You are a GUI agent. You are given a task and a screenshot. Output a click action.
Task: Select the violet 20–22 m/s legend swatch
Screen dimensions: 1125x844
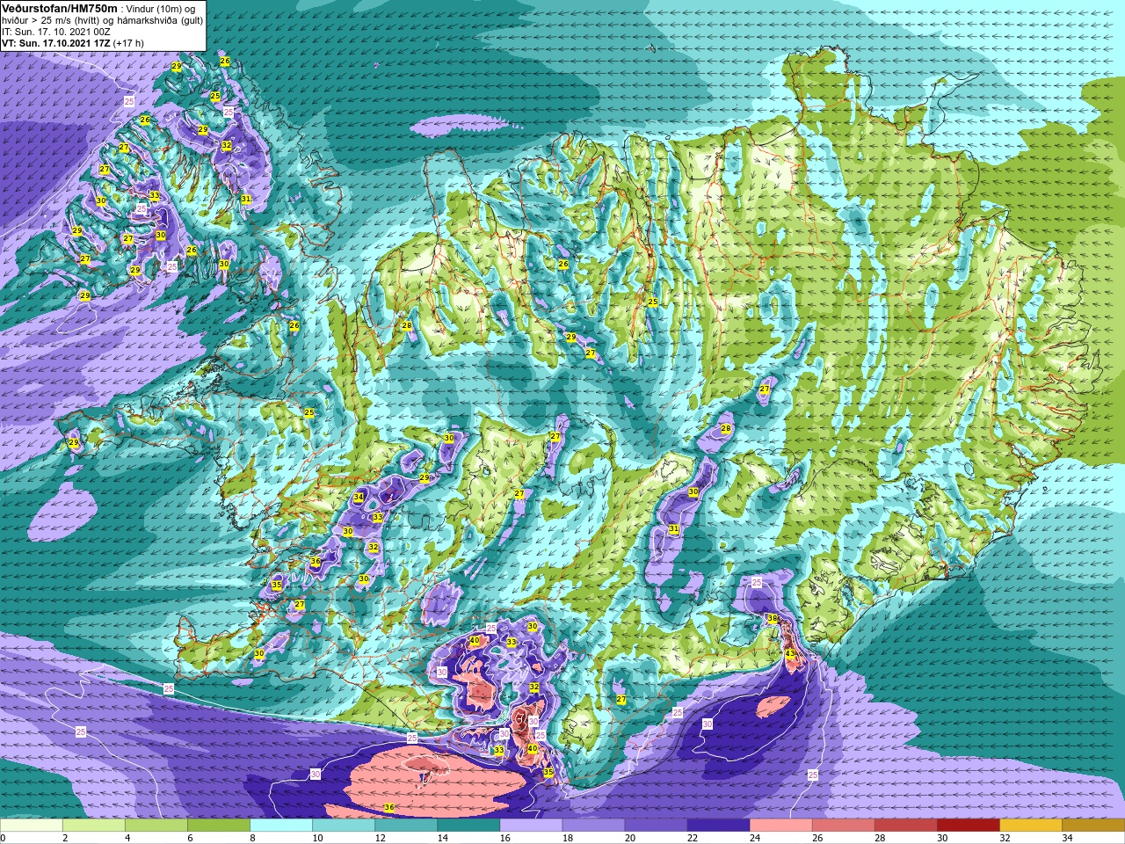coord(656,826)
